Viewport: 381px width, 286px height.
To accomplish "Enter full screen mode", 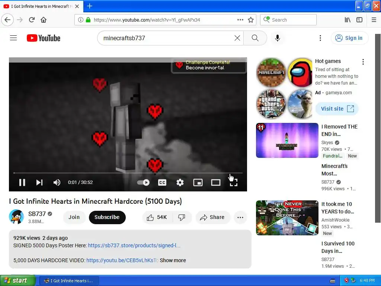I will (x=234, y=182).
